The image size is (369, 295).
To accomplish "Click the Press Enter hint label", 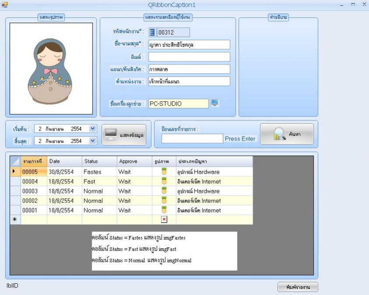I will point(240,139).
